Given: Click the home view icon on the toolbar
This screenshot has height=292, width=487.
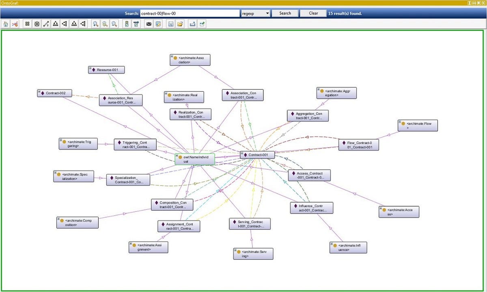Looking at the screenshot, I should click(x=6, y=24).
